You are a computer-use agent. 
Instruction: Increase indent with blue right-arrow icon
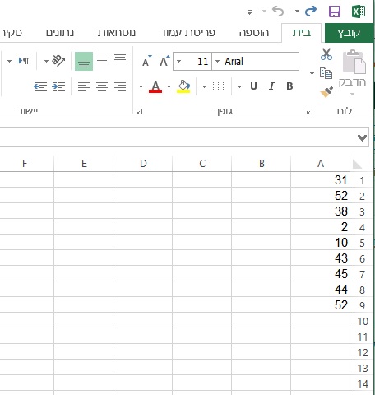point(58,86)
